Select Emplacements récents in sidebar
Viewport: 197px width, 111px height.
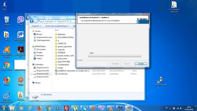pos(43,37)
